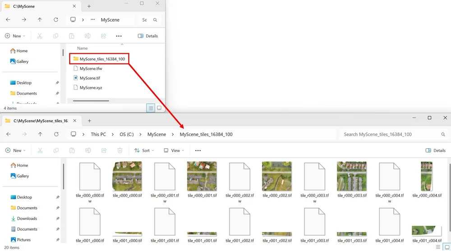Refresh the tiles folder window

click(56, 134)
